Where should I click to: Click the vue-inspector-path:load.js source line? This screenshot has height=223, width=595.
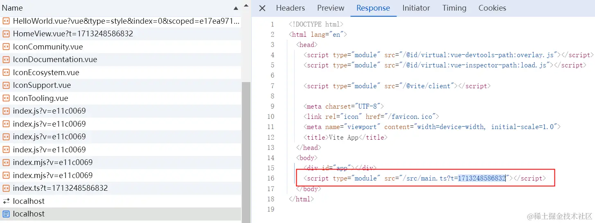coord(444,65)
